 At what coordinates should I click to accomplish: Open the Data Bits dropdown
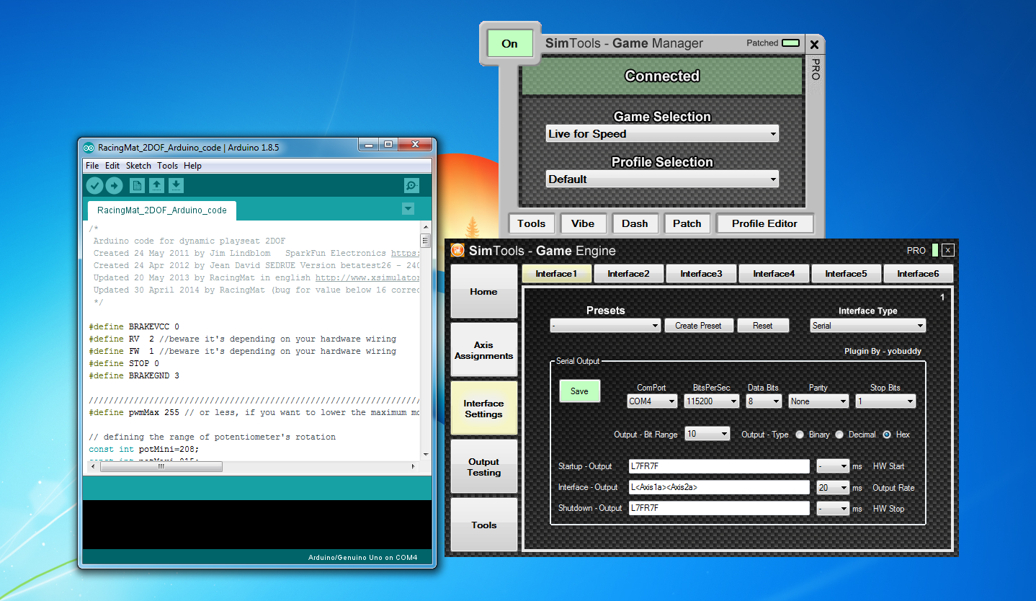click(764, 401)
